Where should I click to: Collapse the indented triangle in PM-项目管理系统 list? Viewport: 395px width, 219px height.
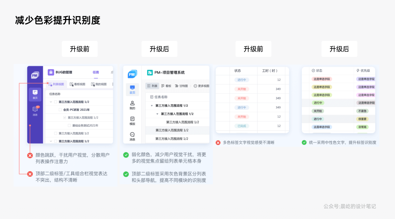point(157,114)
